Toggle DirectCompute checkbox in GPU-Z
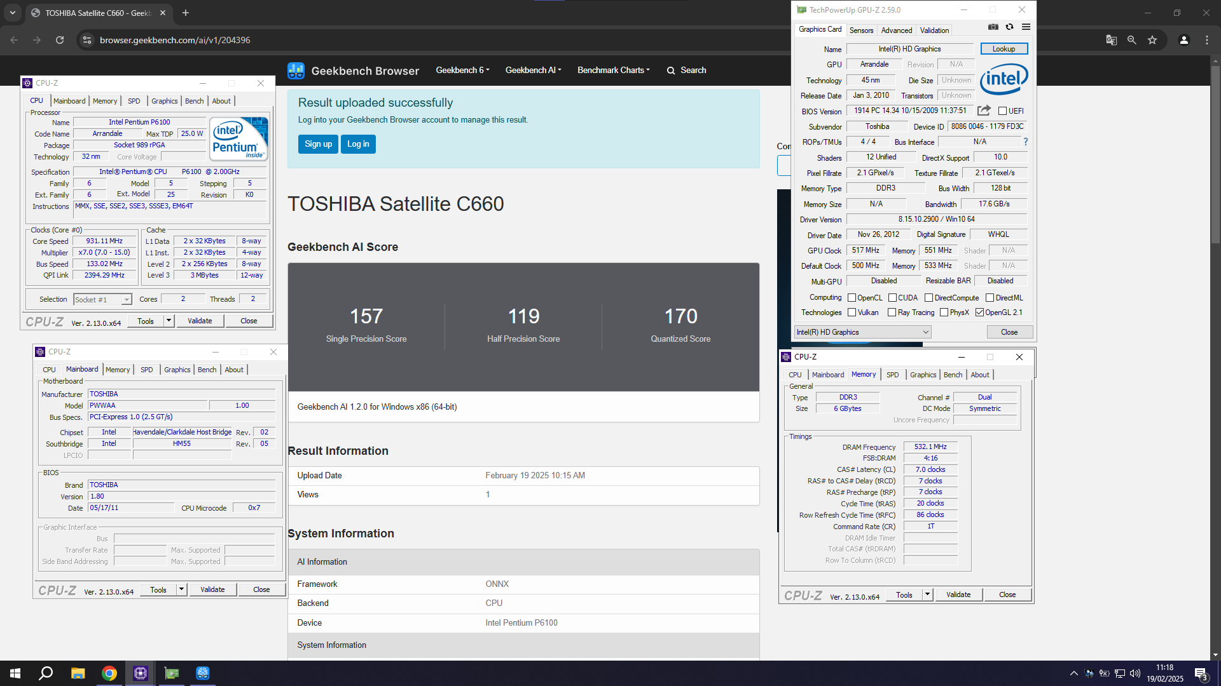The width and height of the screenshot is (1221, 686). tap(928, 298)
